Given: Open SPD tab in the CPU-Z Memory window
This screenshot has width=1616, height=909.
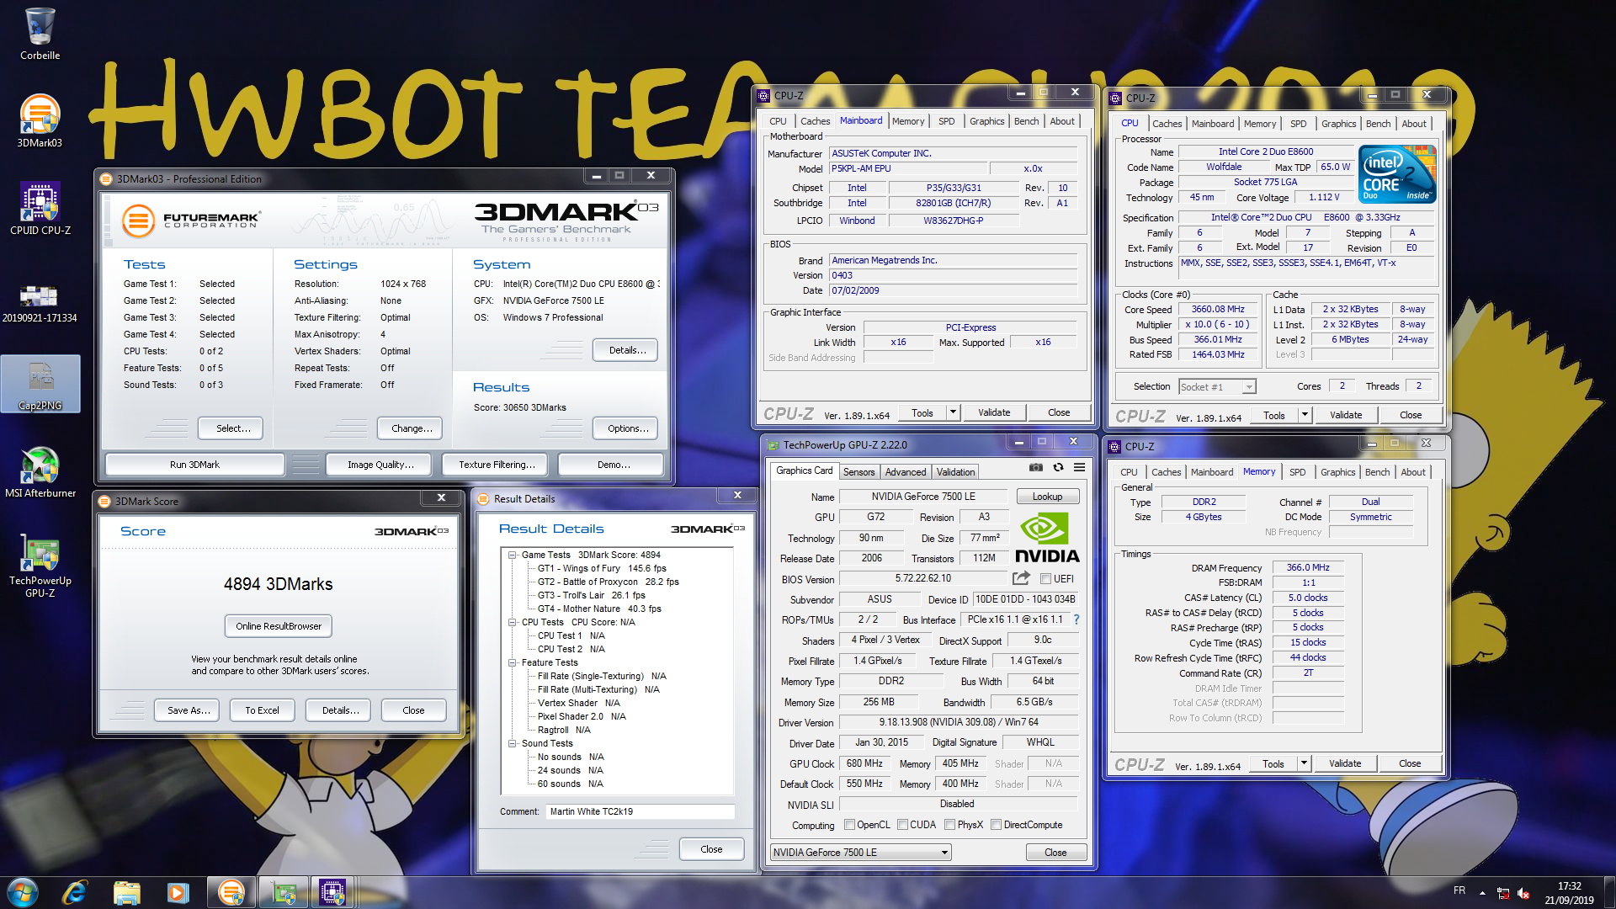Looking at the screenshot, I should [x=1297, y=472].
